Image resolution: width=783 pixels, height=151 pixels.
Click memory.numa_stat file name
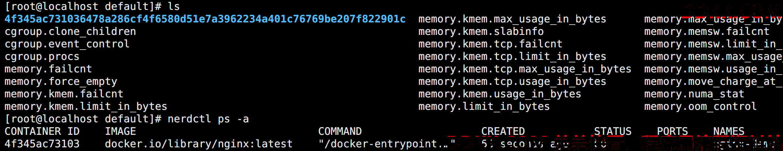coord(694,94)
